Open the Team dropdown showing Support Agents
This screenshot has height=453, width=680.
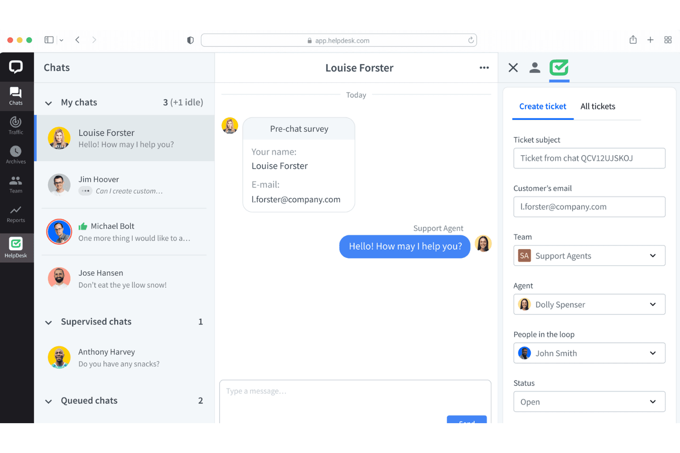(x=589, y=256)
